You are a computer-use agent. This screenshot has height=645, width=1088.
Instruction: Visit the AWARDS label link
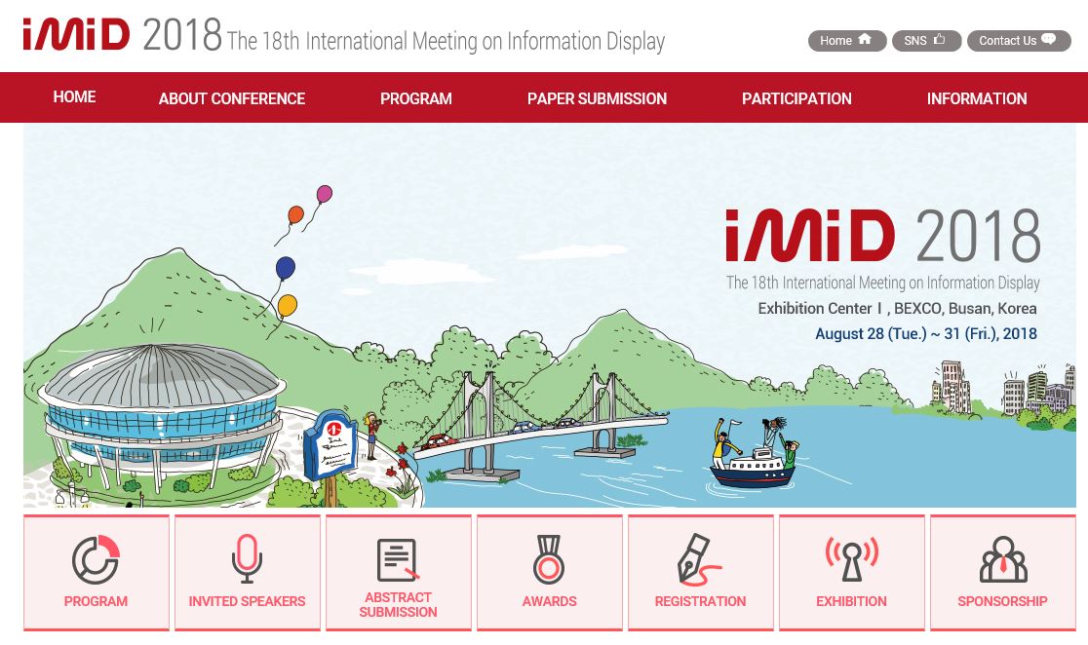pos(549,601)
